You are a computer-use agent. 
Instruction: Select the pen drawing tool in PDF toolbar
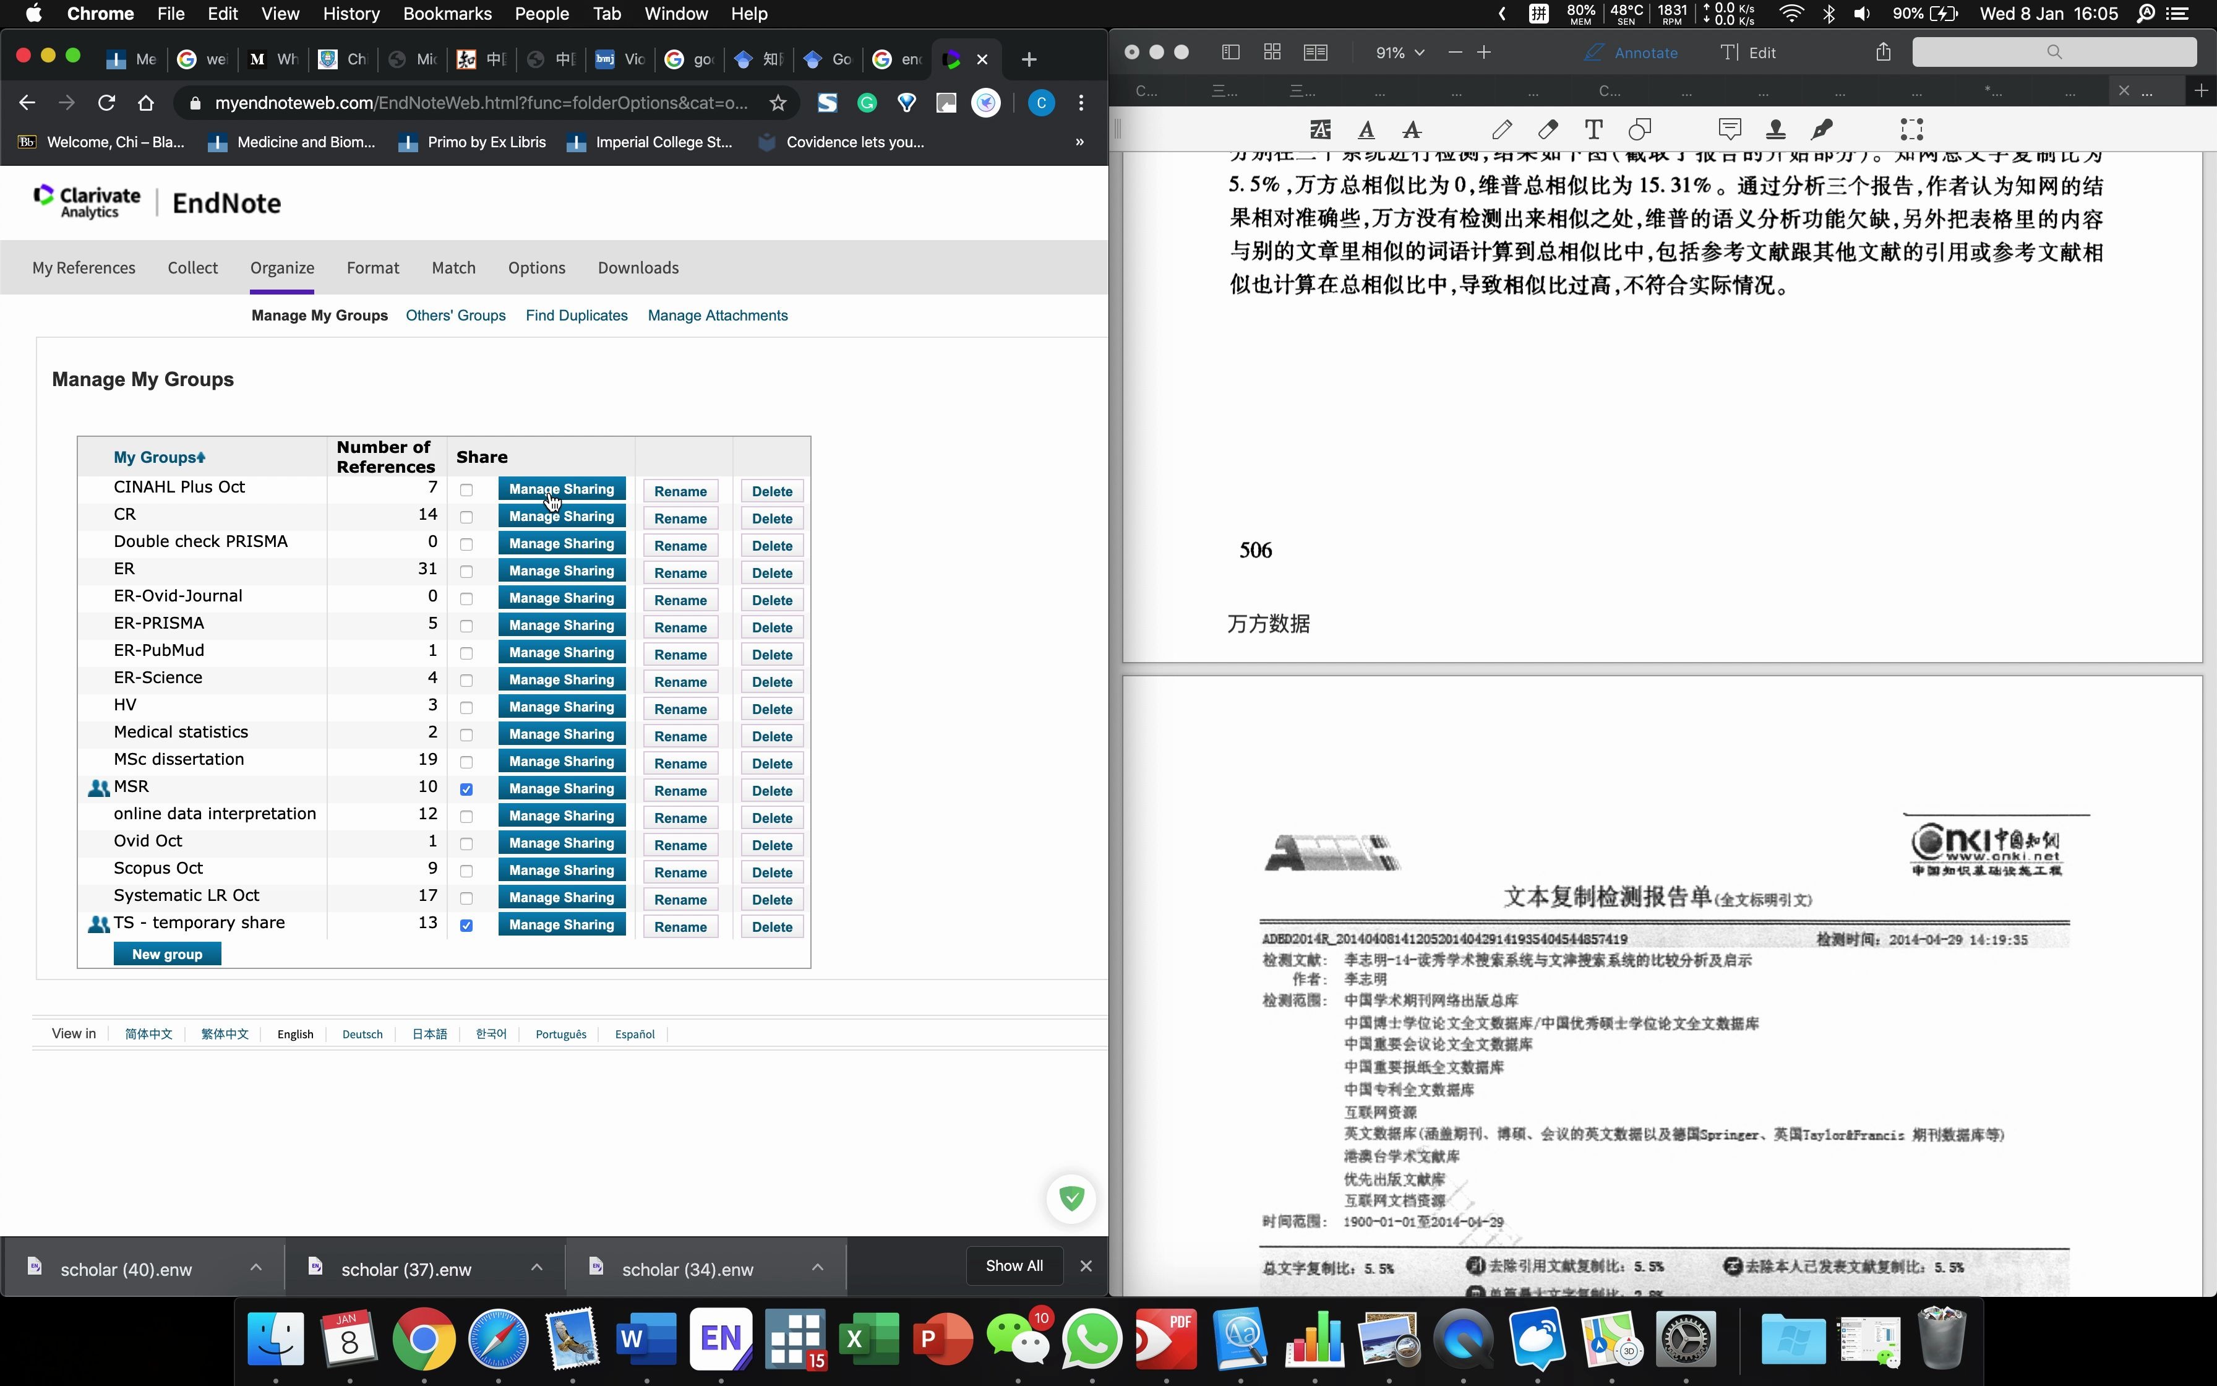pyautogui.click(x=1501, y=129)
